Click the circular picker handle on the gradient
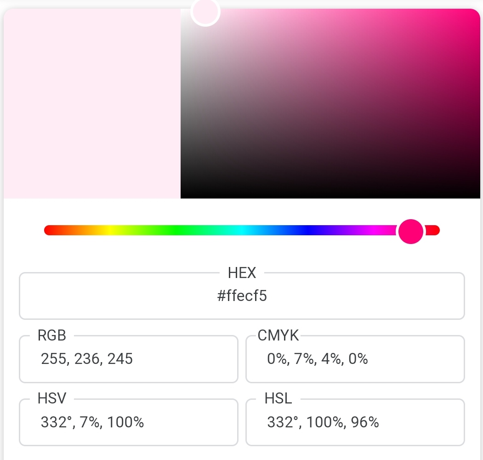The width and height of the screenshot is (483, 460). point(205,11)
